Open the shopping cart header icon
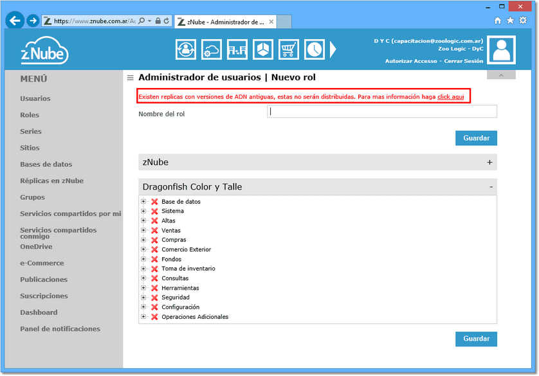 [289, 49]
